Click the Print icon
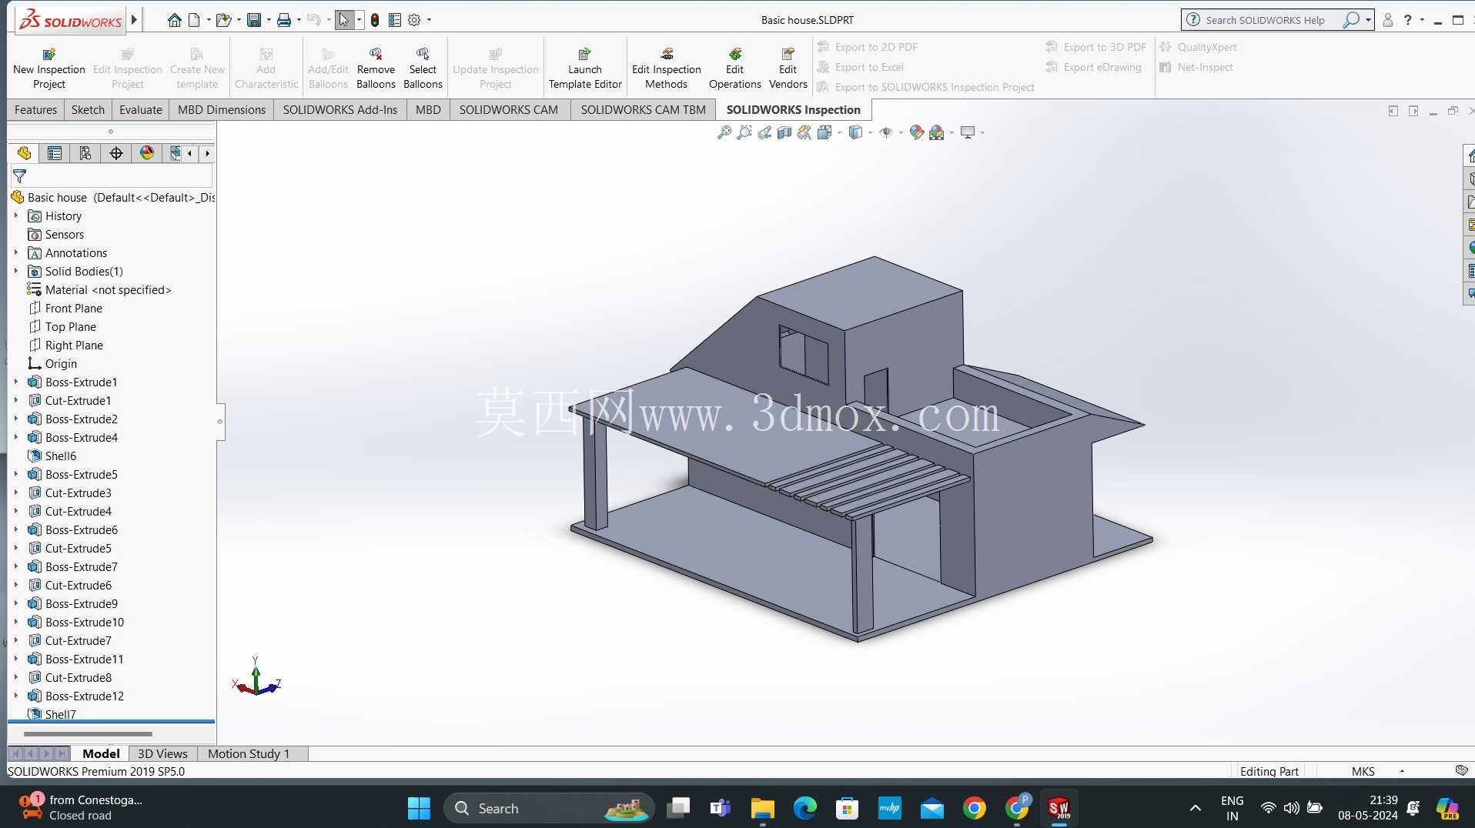This screenshot has width=1475, height=828. tap(284, 20)
